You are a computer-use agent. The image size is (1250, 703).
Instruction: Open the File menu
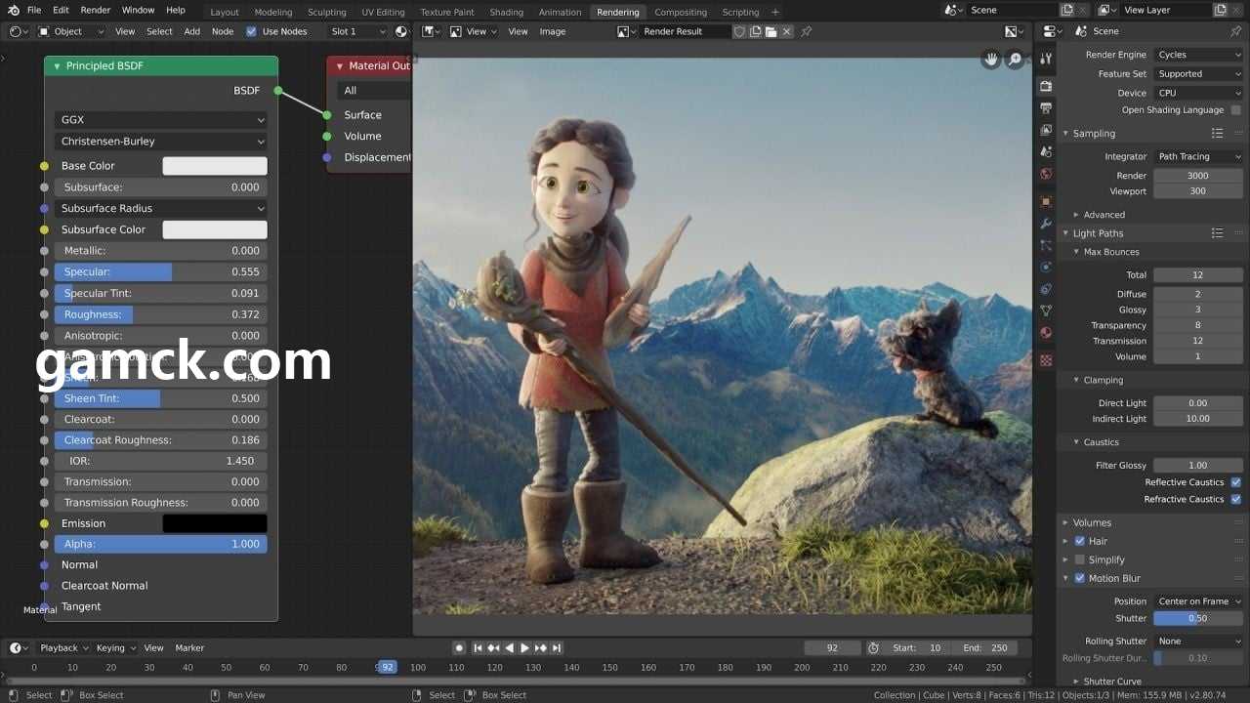coord(34,10)
